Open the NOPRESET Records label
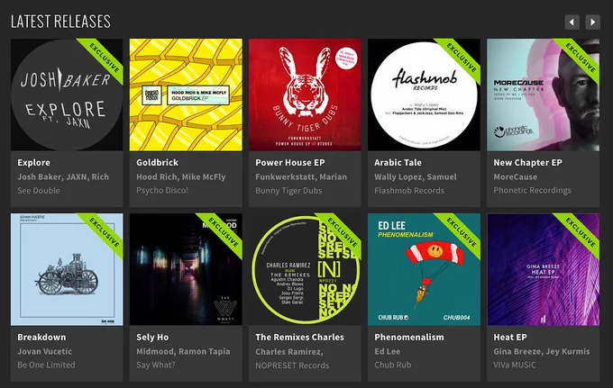Viewport: 613px width, 388px height. 292,365
